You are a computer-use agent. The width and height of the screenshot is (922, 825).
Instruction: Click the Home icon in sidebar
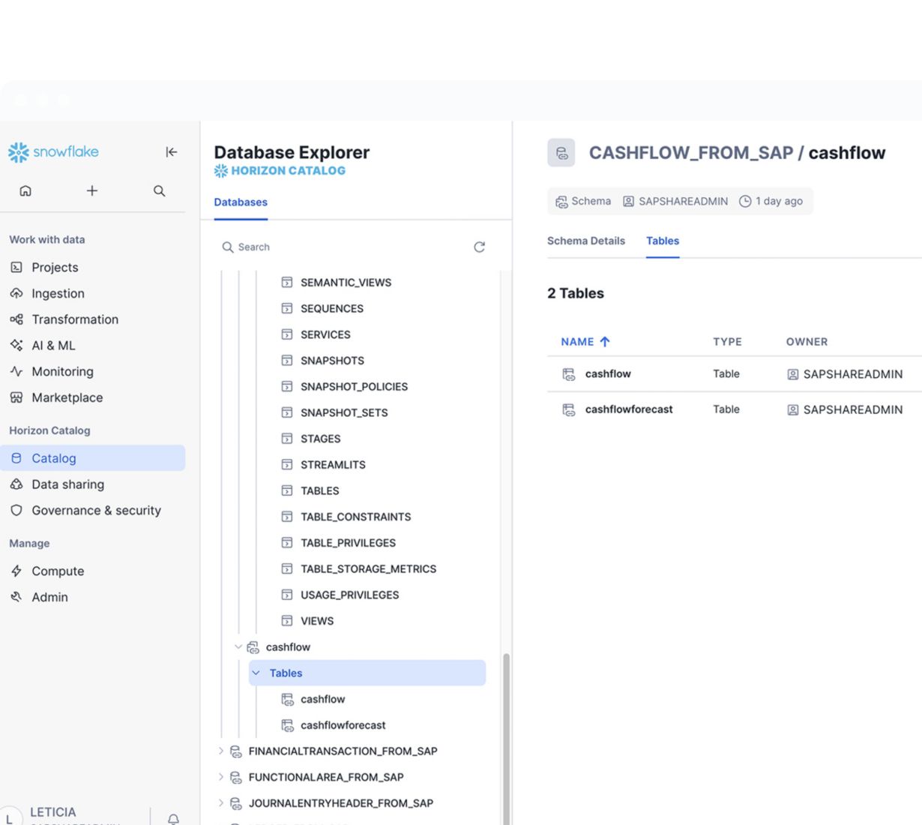(25, 191)
